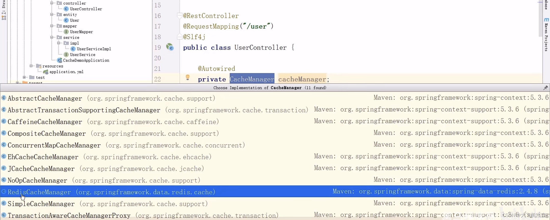Open the Maven Projects tool window

tap(546, 34)
